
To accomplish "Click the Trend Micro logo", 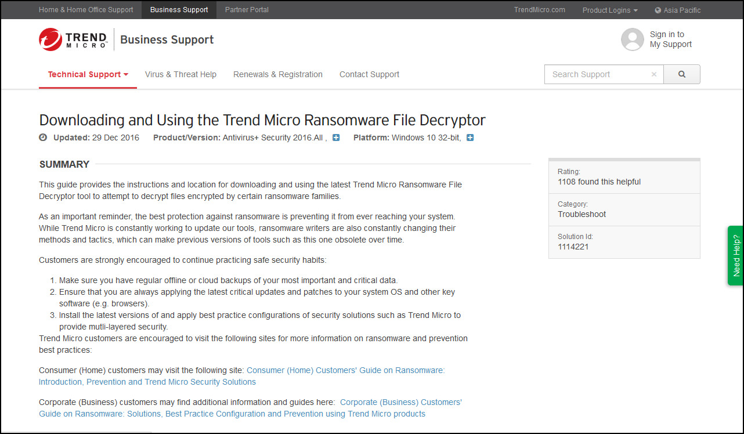I will click(73, 39).
